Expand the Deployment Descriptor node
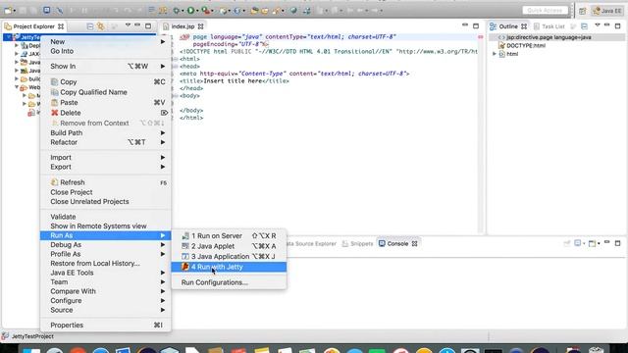 click(x=17, y=46)
